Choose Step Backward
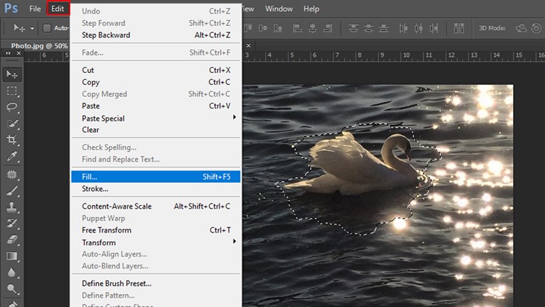Viewport: 545px width, 307px height. [x=156, y=35]
